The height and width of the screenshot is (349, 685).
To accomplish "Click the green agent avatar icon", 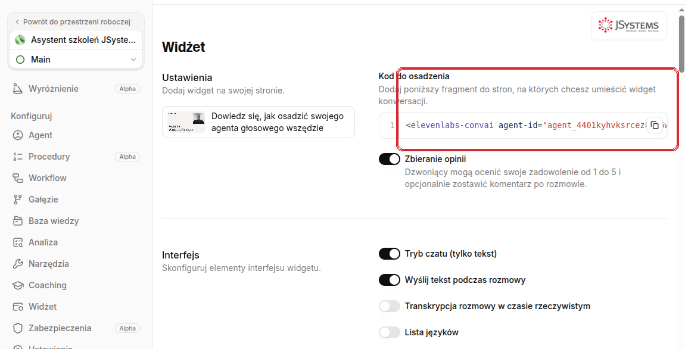I will pos(20,40).
